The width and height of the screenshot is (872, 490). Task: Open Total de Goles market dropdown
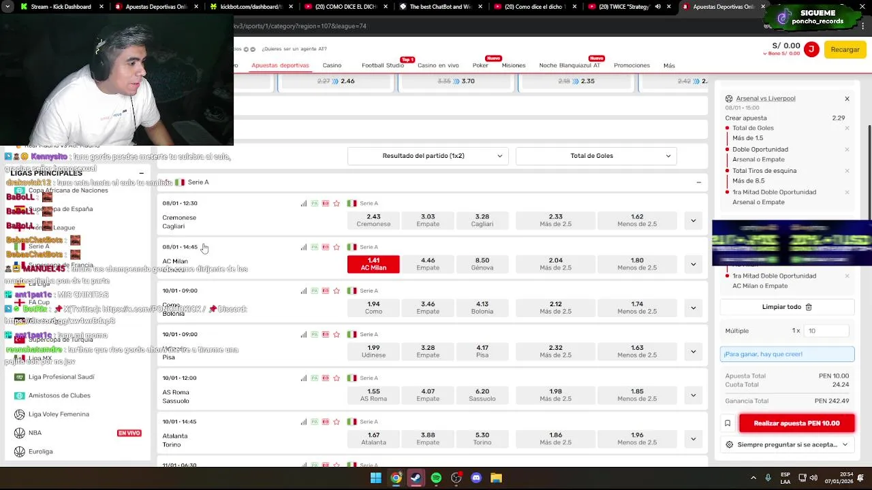pyautogui.click(x=596, y=156)
